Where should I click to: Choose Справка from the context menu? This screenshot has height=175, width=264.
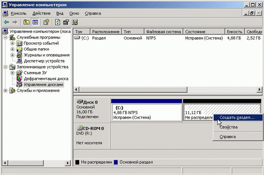coord(238,137)
